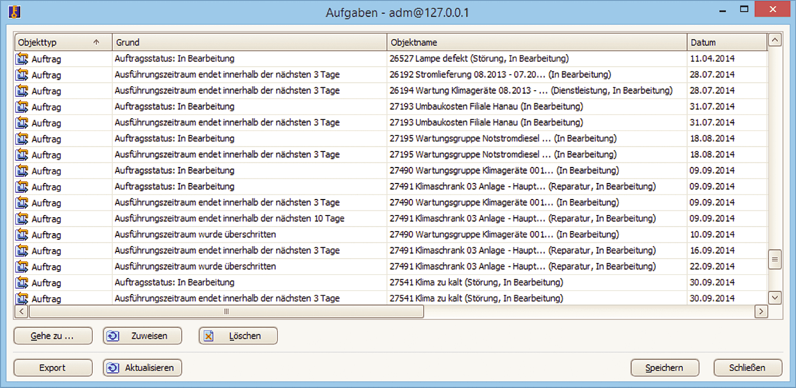Click the Auftrag icon for Wartung Klimageräte 08.2013

click(22, 91)
